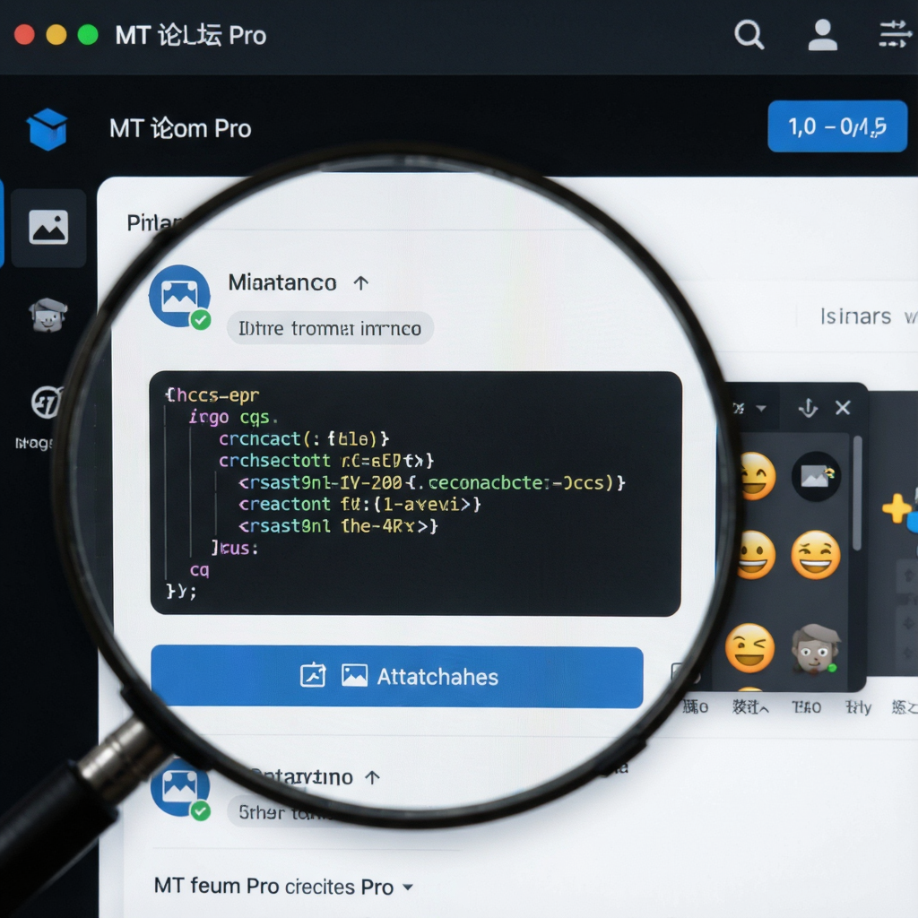Screen dimensions: 918x918
Task: Click the up arrow beside the second post's username
Action: click(372, 777)
